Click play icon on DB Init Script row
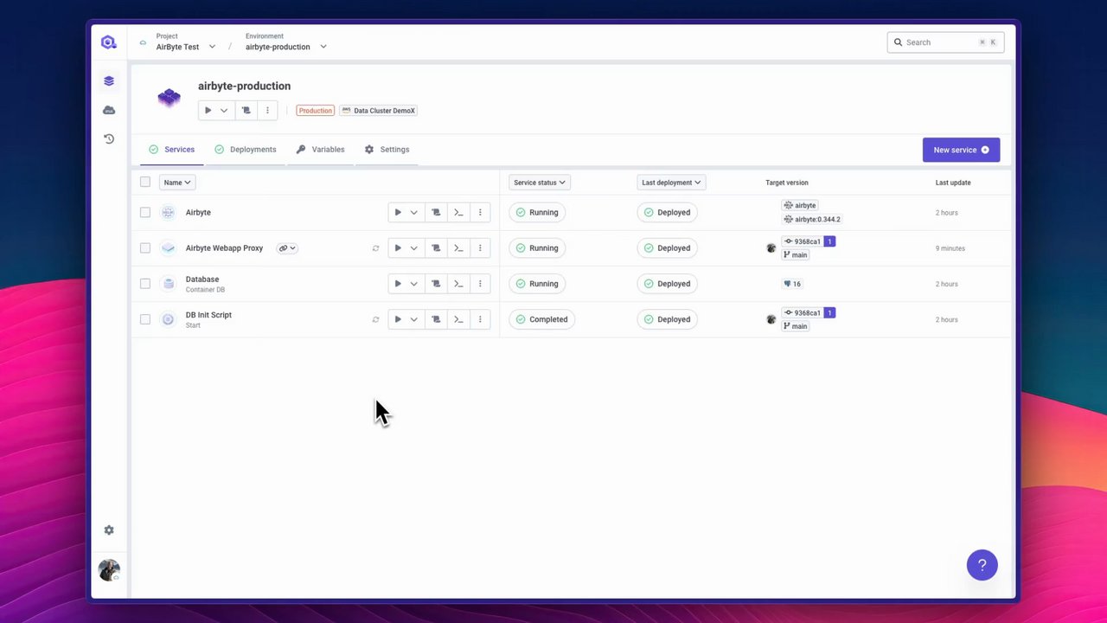 (x=398, y=319)
